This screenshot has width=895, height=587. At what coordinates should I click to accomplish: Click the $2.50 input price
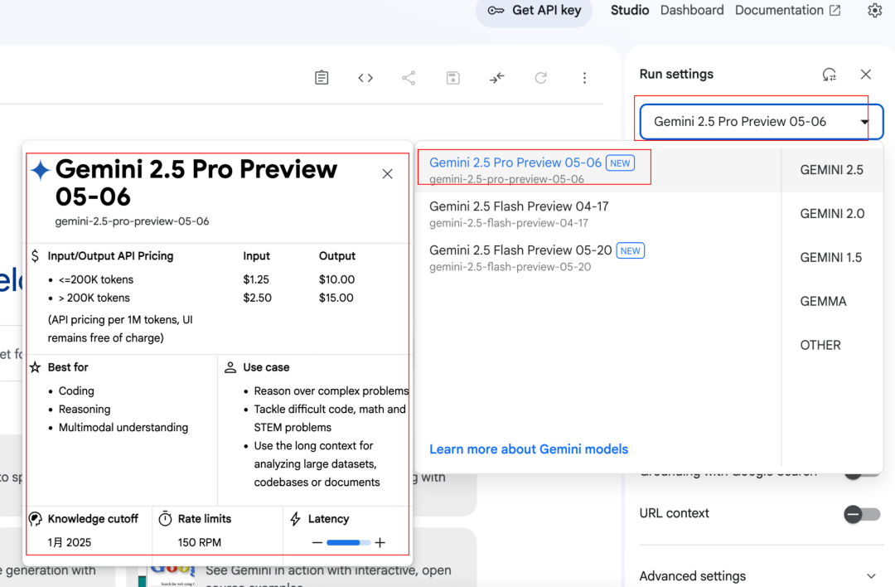(x=258, y=298)
